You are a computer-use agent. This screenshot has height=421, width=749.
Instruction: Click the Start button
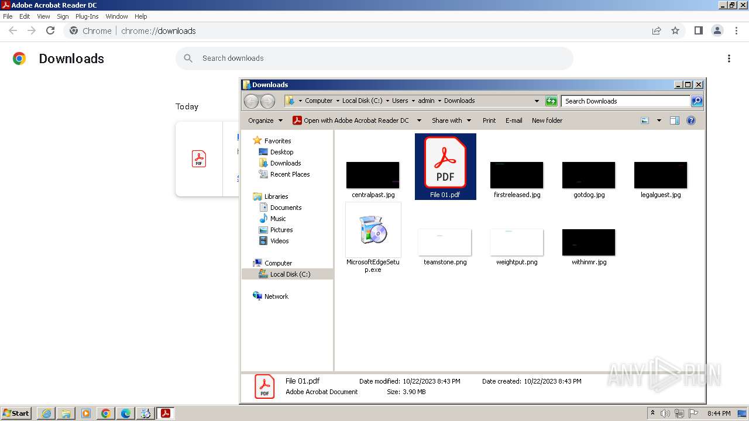pyautogui.click(x=16, y=413)
